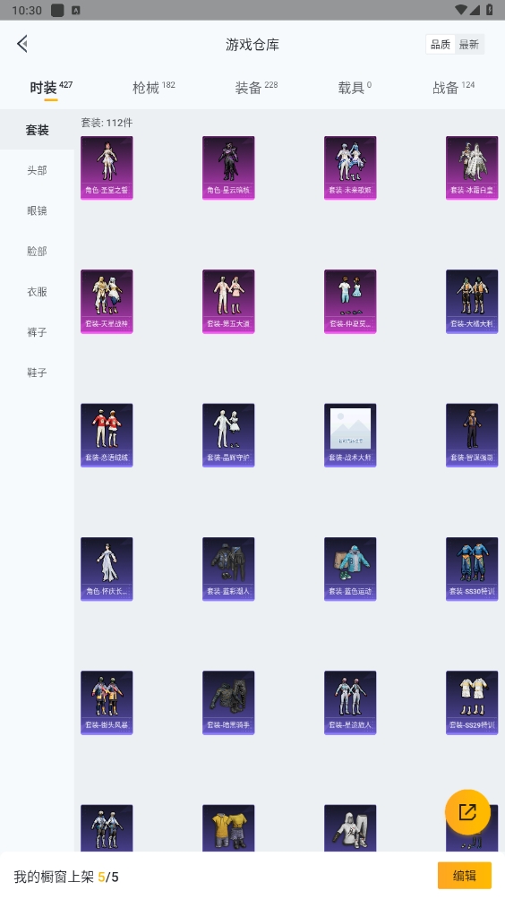Viewport: 505px width, 899px height.
Task: Open the 套装-天星战神 outfit
Action: click(x=107, y=302)
